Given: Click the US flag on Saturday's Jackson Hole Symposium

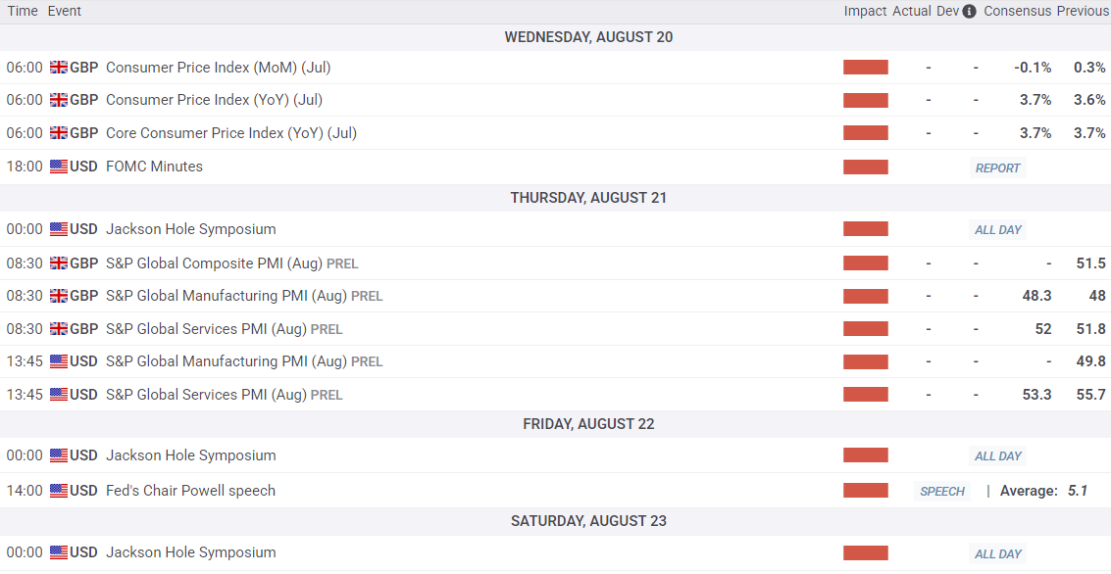Looking at the screenshot, I should 59,552.
